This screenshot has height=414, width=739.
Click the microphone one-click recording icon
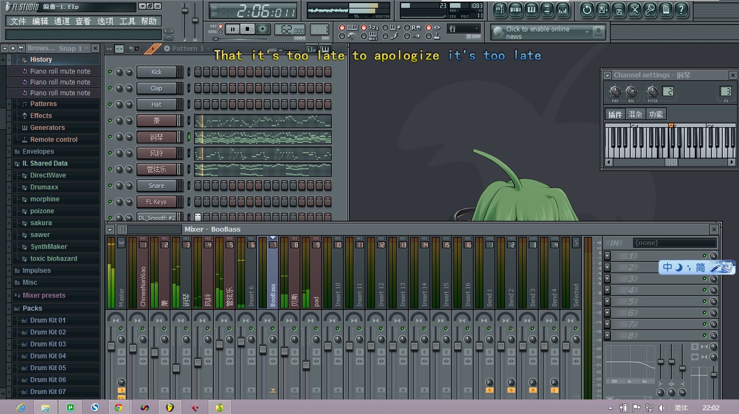coord(650,9)
